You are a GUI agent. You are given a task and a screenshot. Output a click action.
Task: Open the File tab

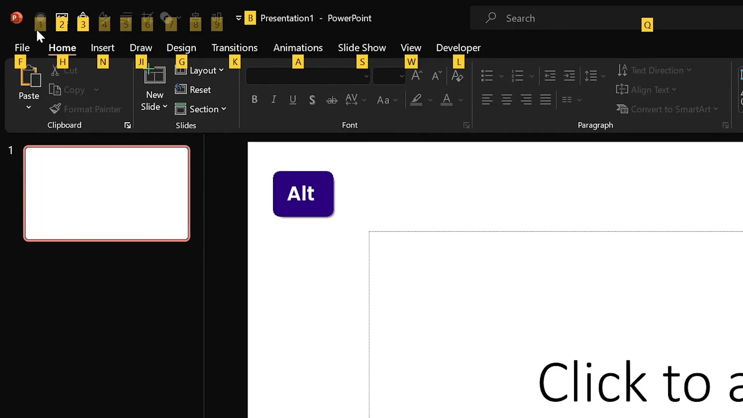[x=22, y=48]
